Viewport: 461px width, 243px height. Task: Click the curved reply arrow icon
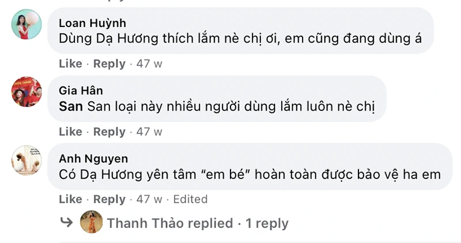point(68,223)
